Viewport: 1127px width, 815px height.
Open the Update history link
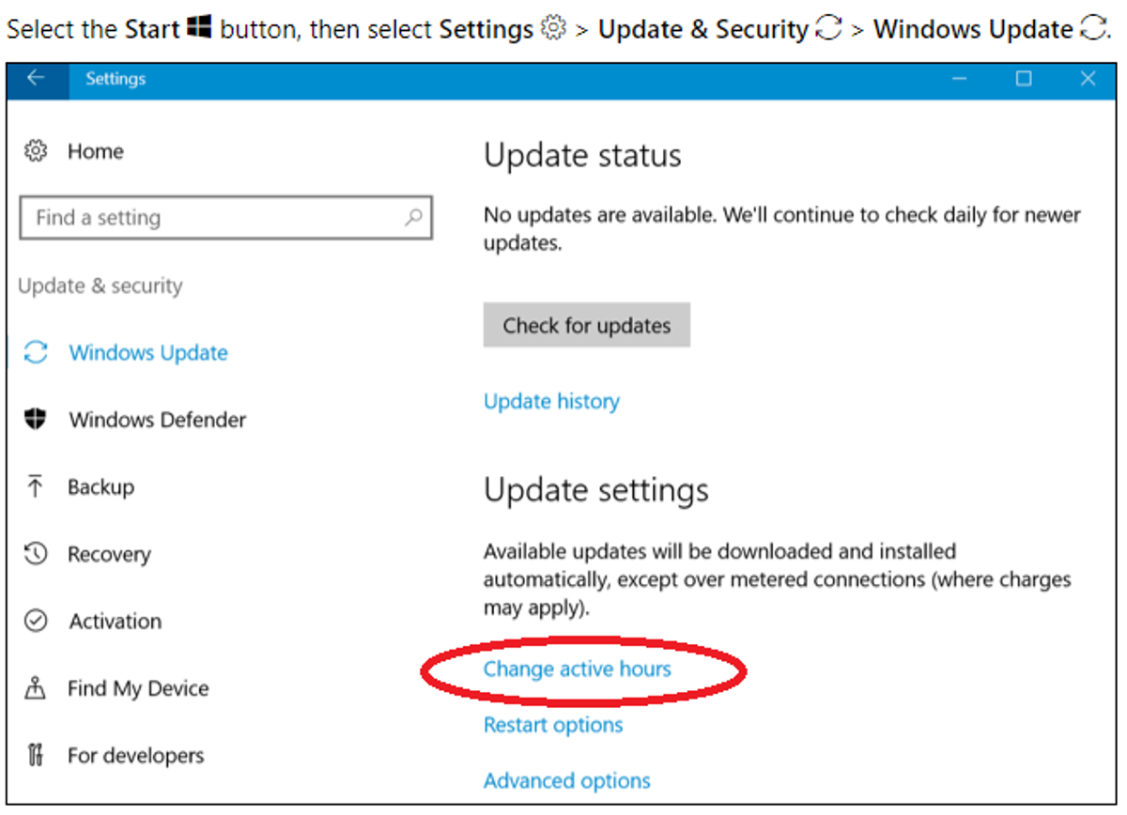pyautogui.click(x=551, y=402)
